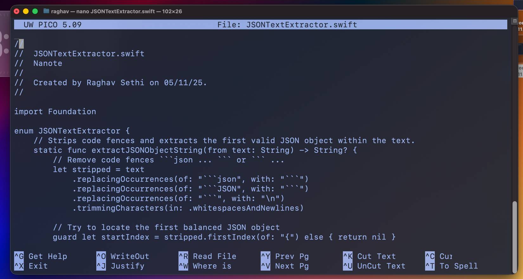Viewport: 523px width, 279px height.
Task: Click the terminal window title text
Action: [116, 11]
